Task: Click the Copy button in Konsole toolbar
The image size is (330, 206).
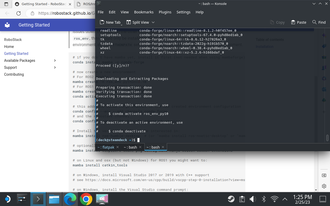Action: [277, 22]
